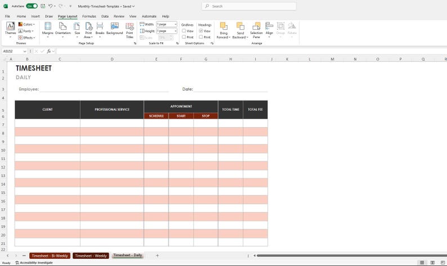Click the Save icon in title bar

[x=43, y=6]
